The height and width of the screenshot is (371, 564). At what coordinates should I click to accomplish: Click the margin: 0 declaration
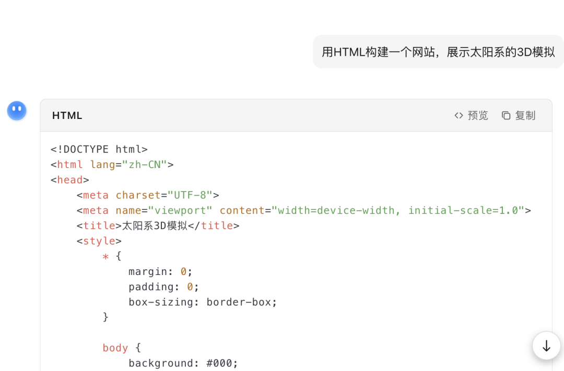coord(160,271)
